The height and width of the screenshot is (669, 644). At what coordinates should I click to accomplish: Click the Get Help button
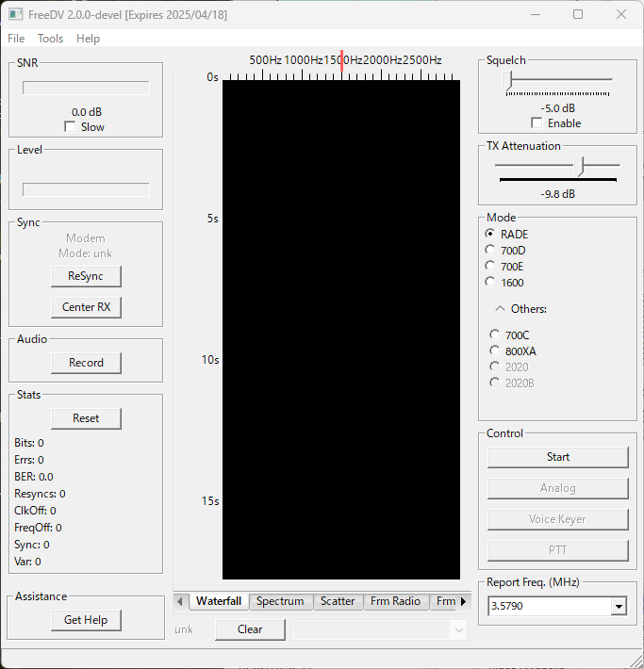(86, 620)
